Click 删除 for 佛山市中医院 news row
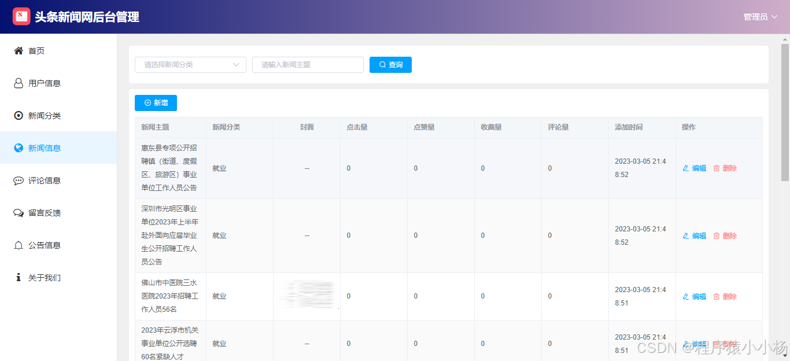Image resolution: width=790 pixels, height=361 pixels. [x=725, y=297]
